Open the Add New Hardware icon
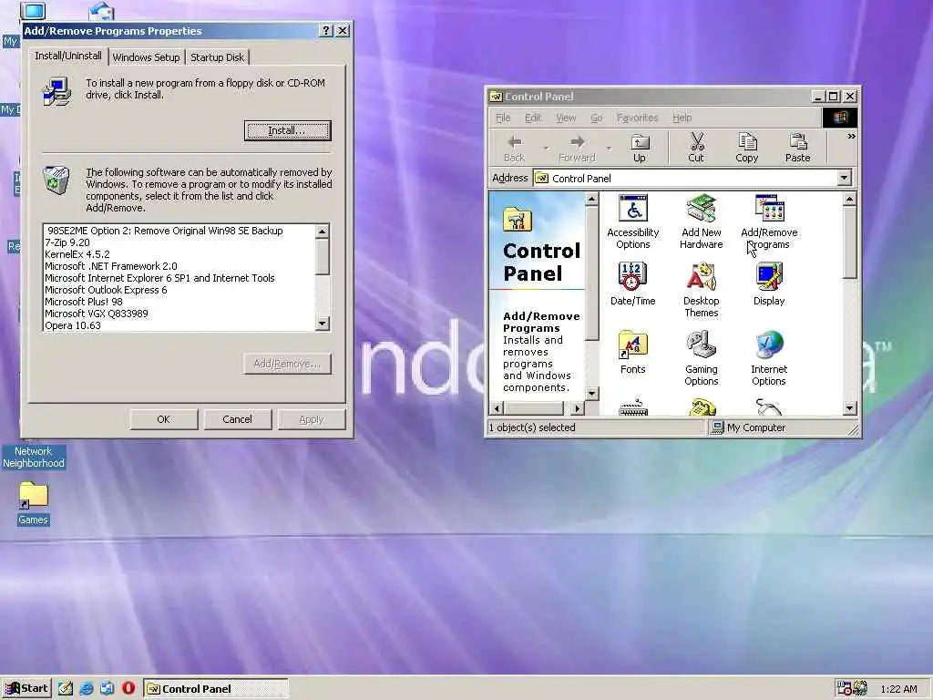This screenshot has width=933, height=700. [x=701, y=221]
